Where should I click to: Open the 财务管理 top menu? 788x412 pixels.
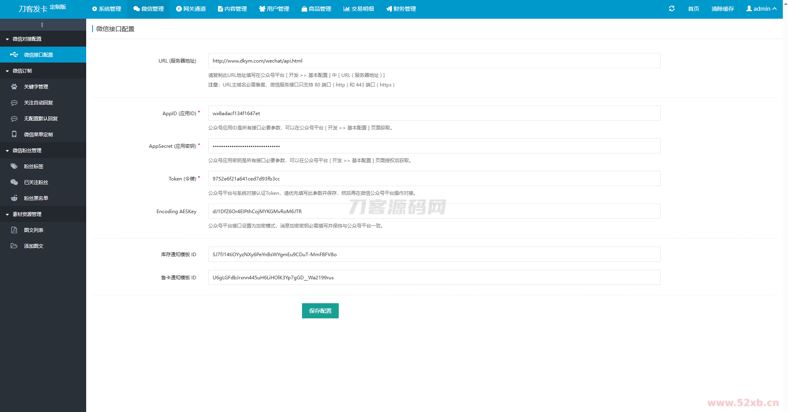point(401,9)
